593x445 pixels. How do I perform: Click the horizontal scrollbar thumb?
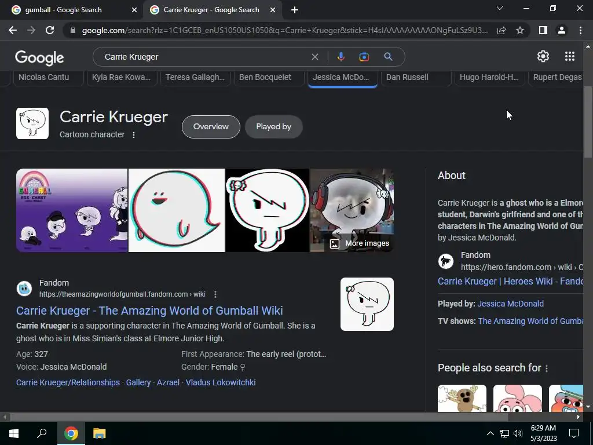coord(259,417)
